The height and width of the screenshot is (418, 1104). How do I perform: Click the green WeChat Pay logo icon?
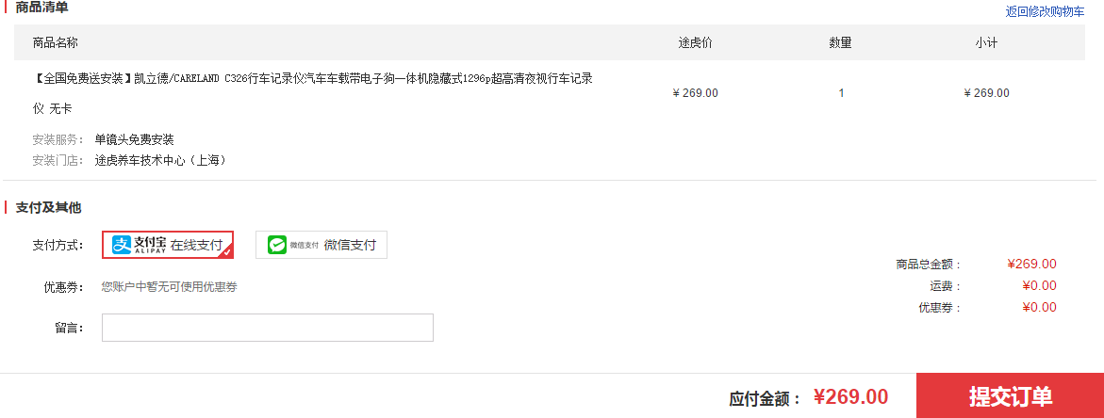pyautogui.click(x=276, y=245)
